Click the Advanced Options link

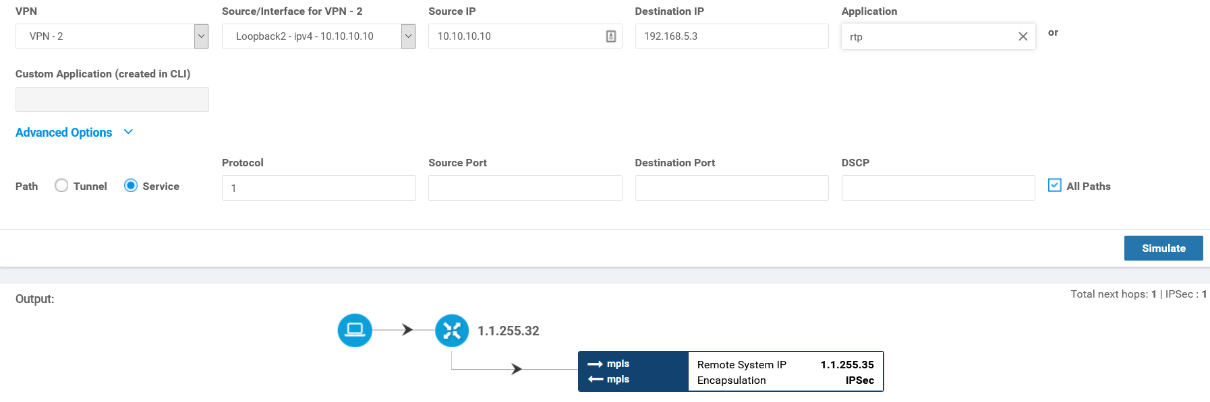click(x=63, y=133)
